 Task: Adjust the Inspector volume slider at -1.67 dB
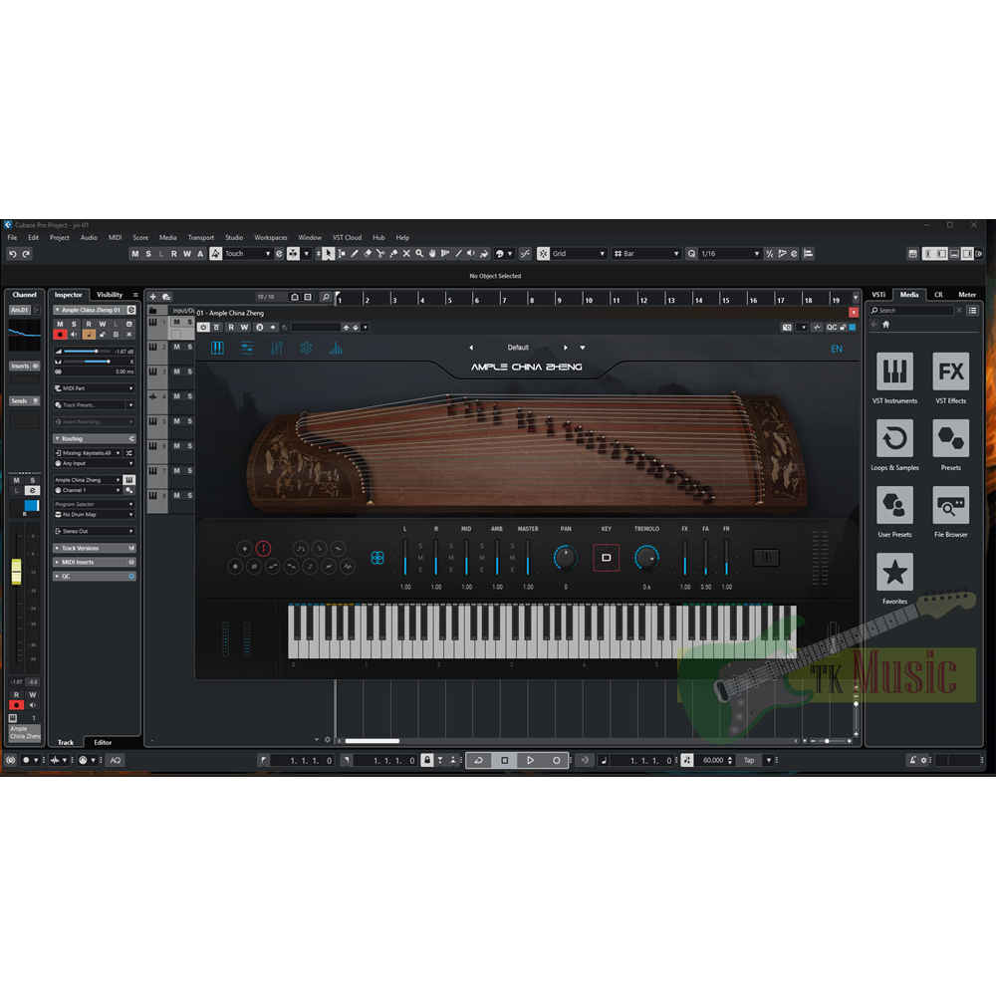85,352
